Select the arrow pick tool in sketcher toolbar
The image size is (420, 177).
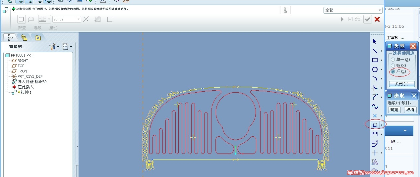pos(375,42)
